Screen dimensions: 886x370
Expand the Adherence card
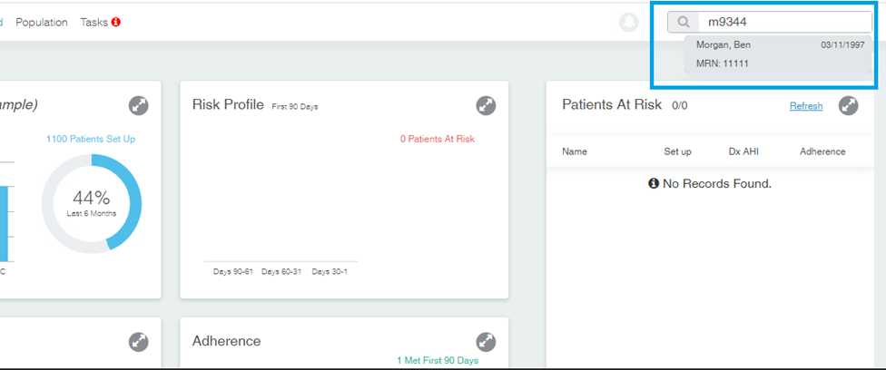[x=486, y=341]
